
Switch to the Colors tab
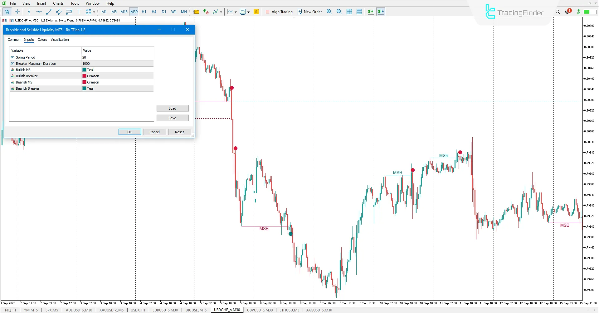pyautogui.click(x=42, y=40)
